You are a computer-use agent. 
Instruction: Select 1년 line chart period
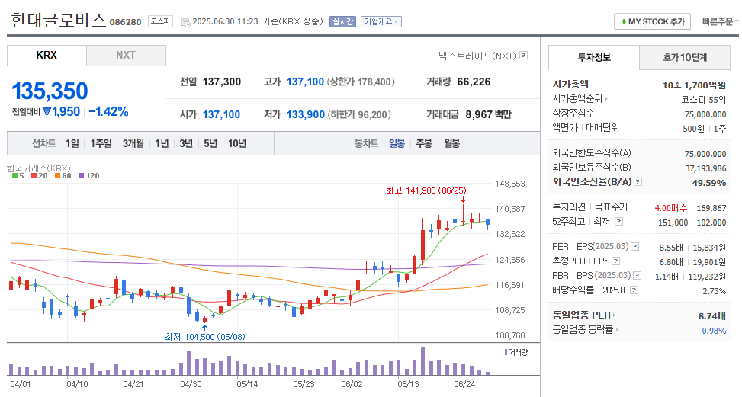point(162,144)
